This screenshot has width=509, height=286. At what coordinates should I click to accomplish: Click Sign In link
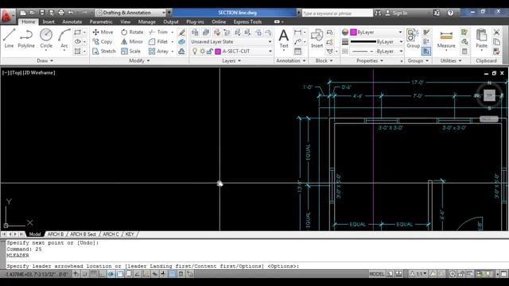pos(399,13)
